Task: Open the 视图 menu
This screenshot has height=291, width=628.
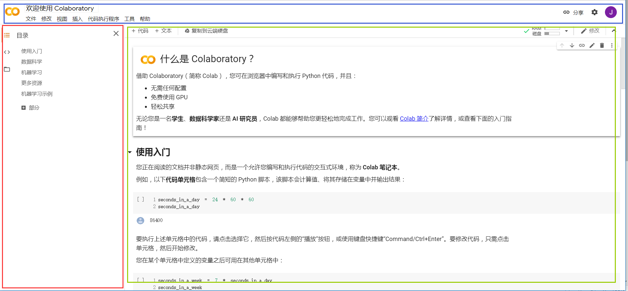Action: coord(62,19)
